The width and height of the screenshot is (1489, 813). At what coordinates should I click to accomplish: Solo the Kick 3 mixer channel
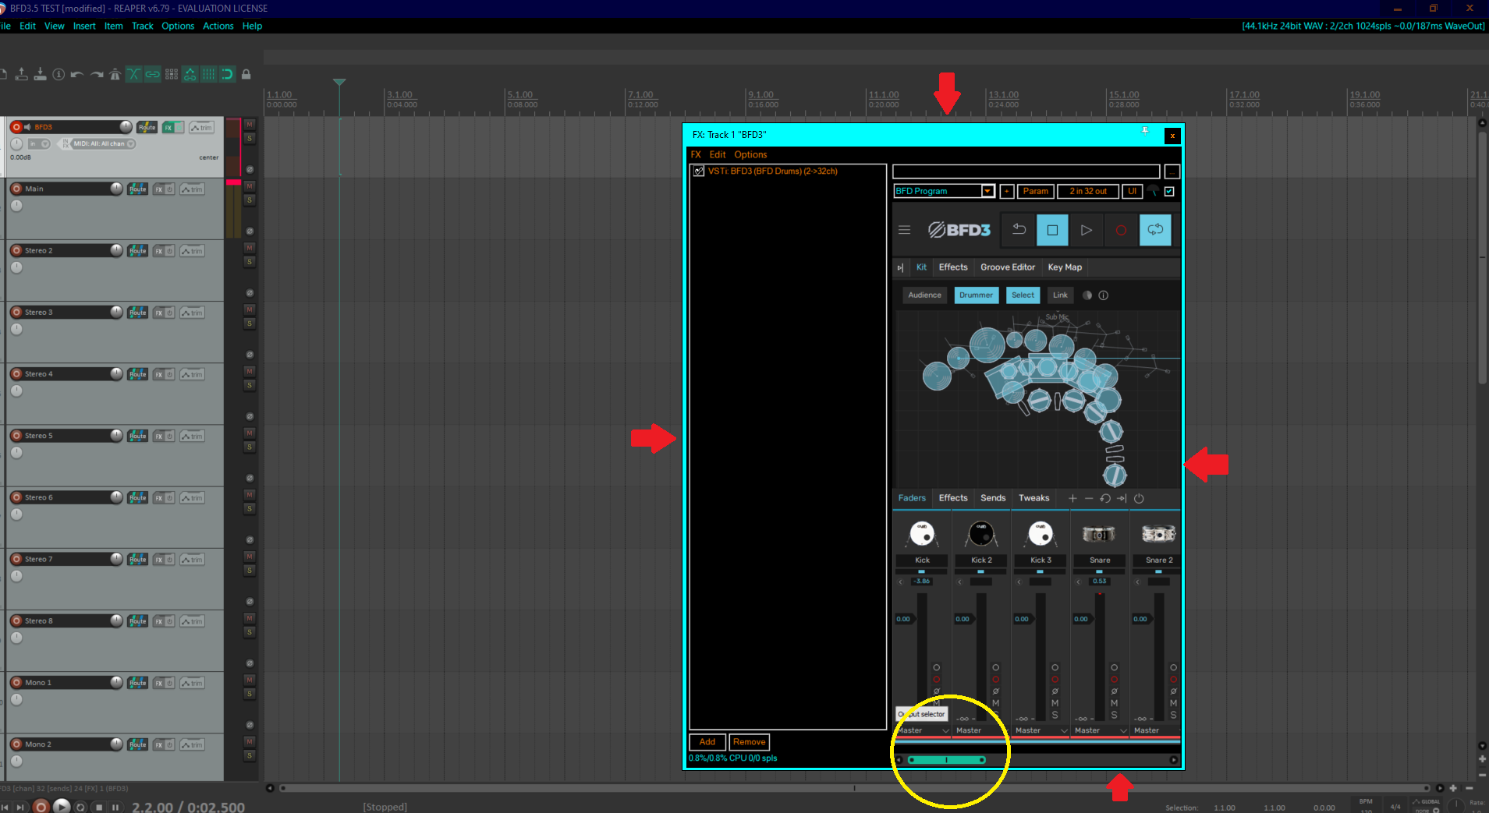pyautogui.click(x=1055, y=716)
